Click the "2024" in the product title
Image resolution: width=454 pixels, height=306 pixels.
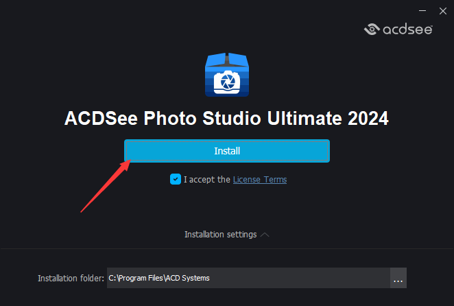(368, 118)
